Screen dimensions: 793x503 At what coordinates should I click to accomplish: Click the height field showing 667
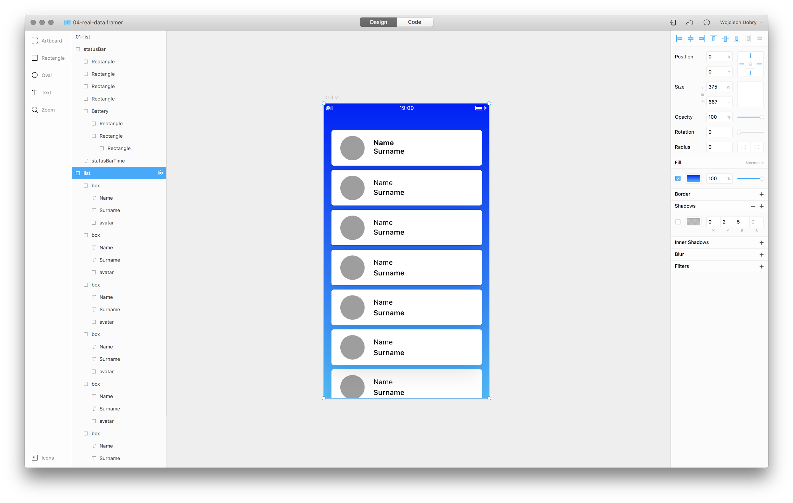(x=719, y=102)
